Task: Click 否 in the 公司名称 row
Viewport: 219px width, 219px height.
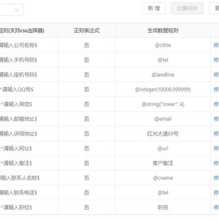Action: point(86,45)
